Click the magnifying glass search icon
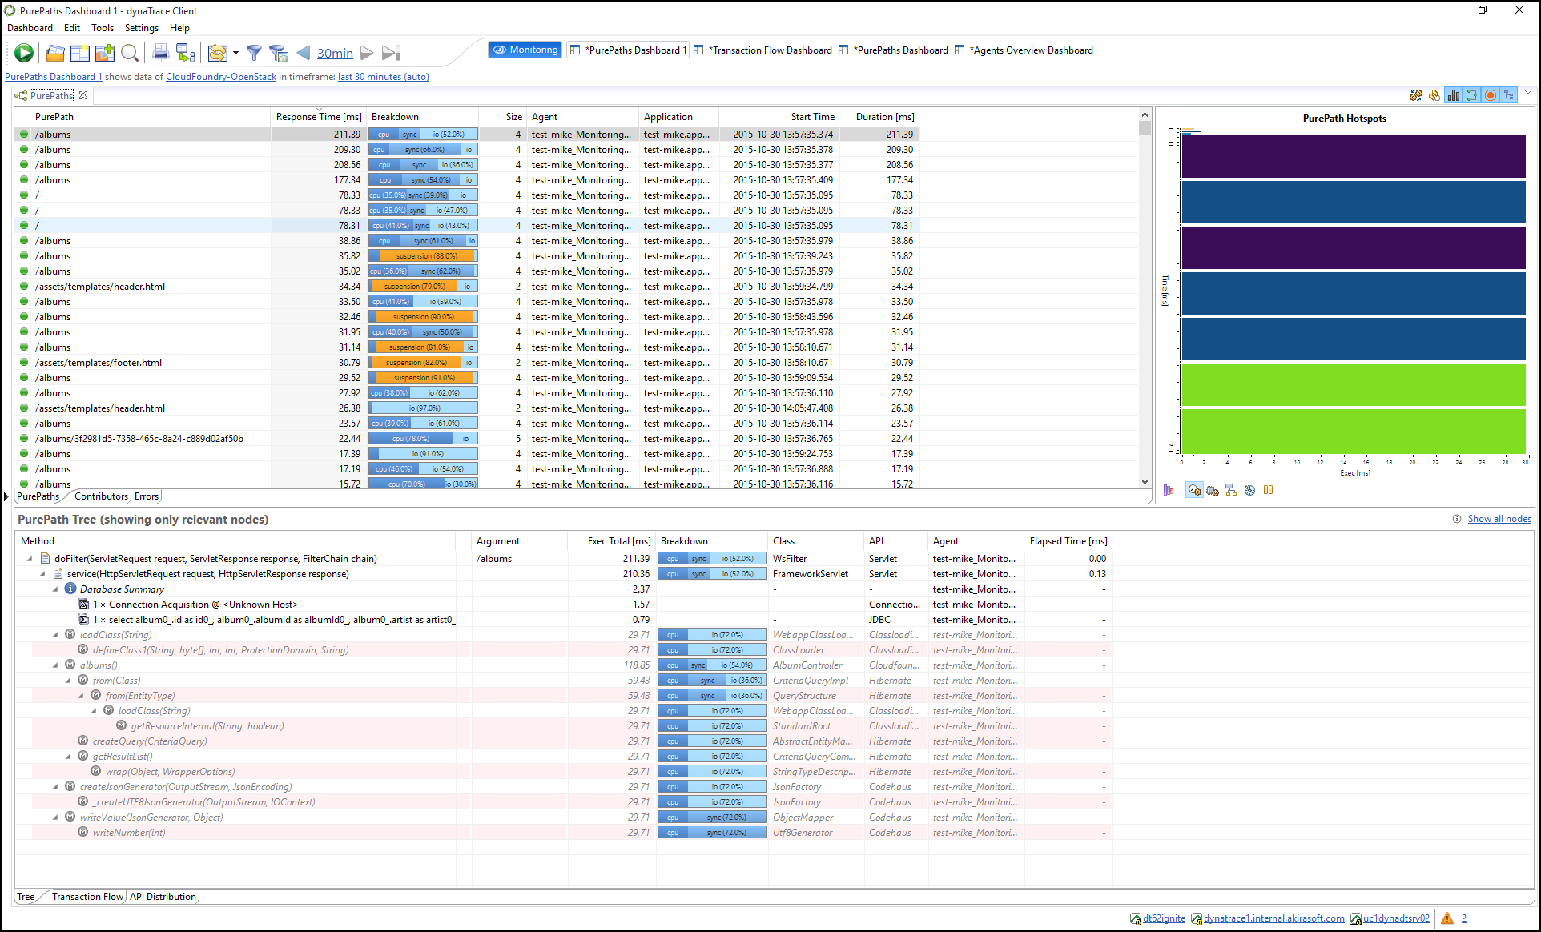The height and width of the screenshot is (932, 1541). pos(130,54)
